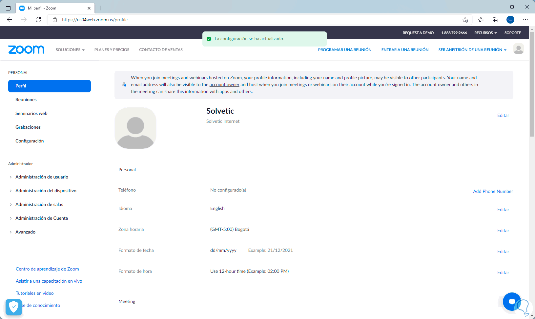Screen dimensions: 535x319
Task: Open Configuración in the sidebar
Action: 30,141
